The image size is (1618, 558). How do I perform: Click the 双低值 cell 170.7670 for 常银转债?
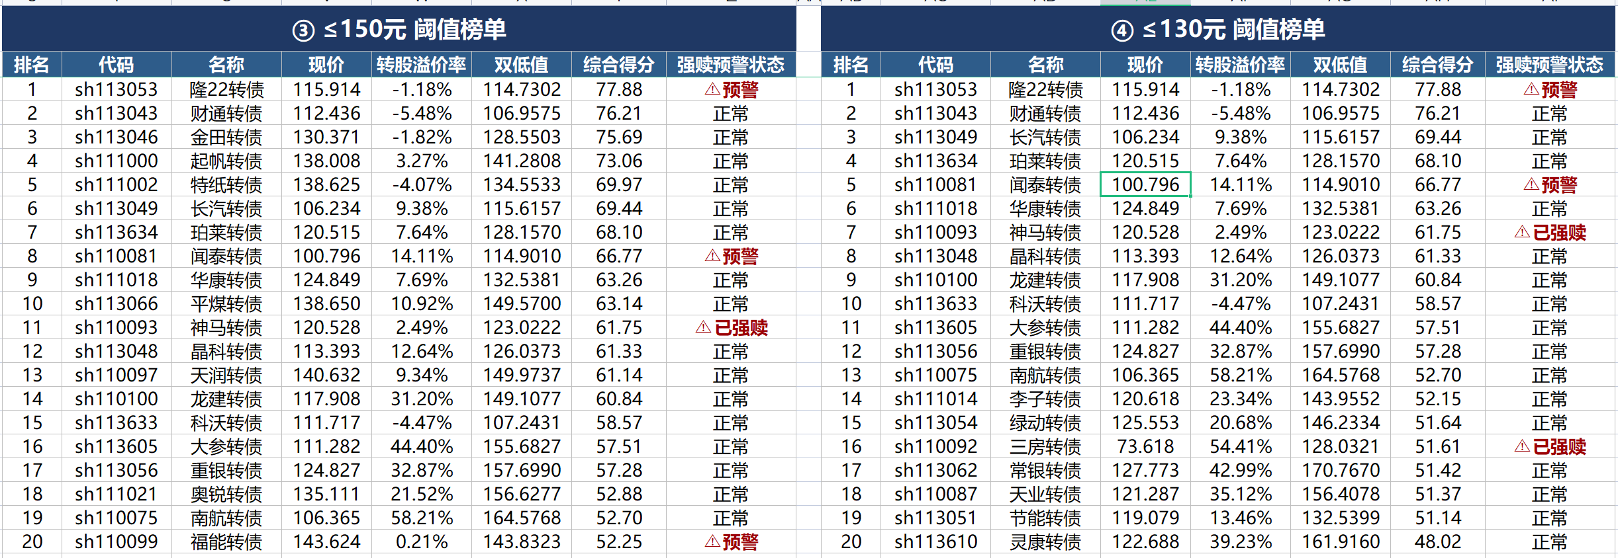tap(1341, 470)
